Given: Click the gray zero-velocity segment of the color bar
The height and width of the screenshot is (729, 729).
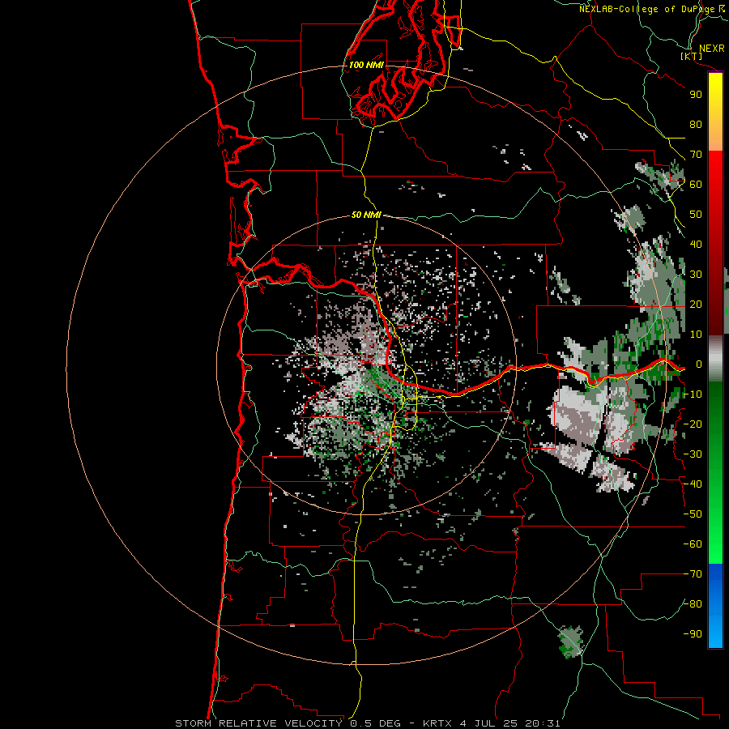Looking at the screenshot, I should click(x=715, y=358).
